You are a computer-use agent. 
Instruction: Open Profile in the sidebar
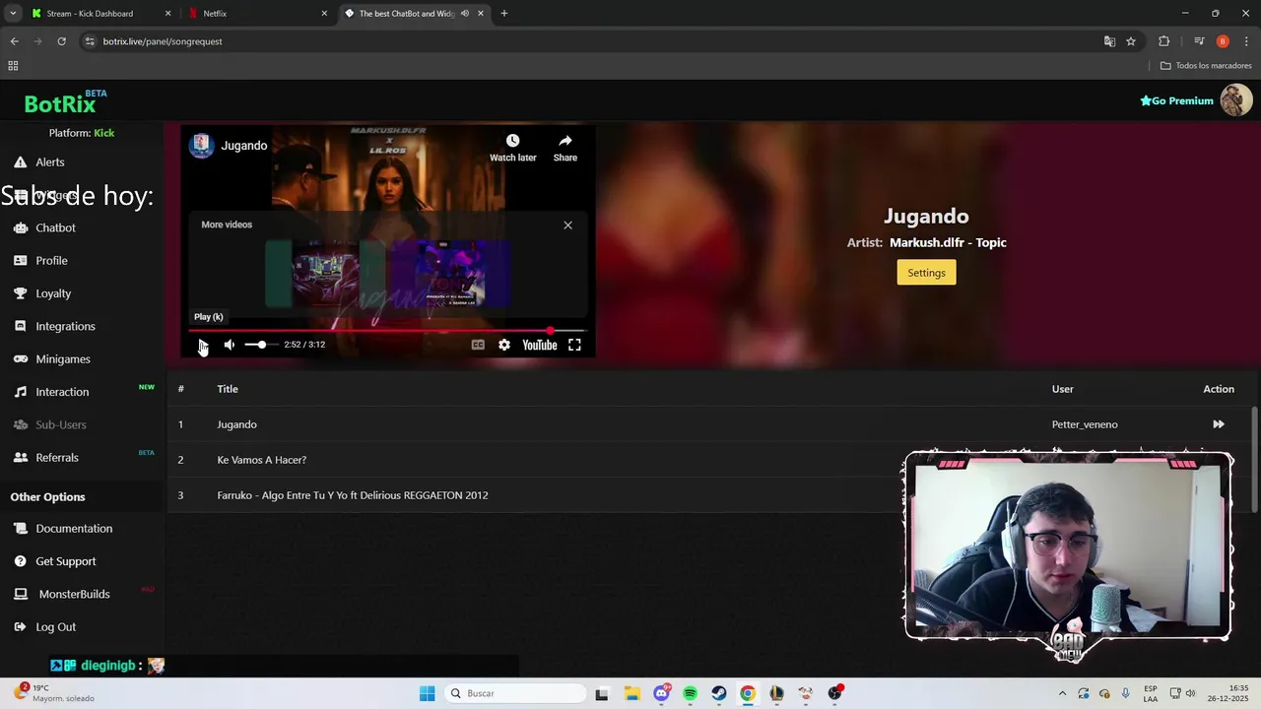51,261
